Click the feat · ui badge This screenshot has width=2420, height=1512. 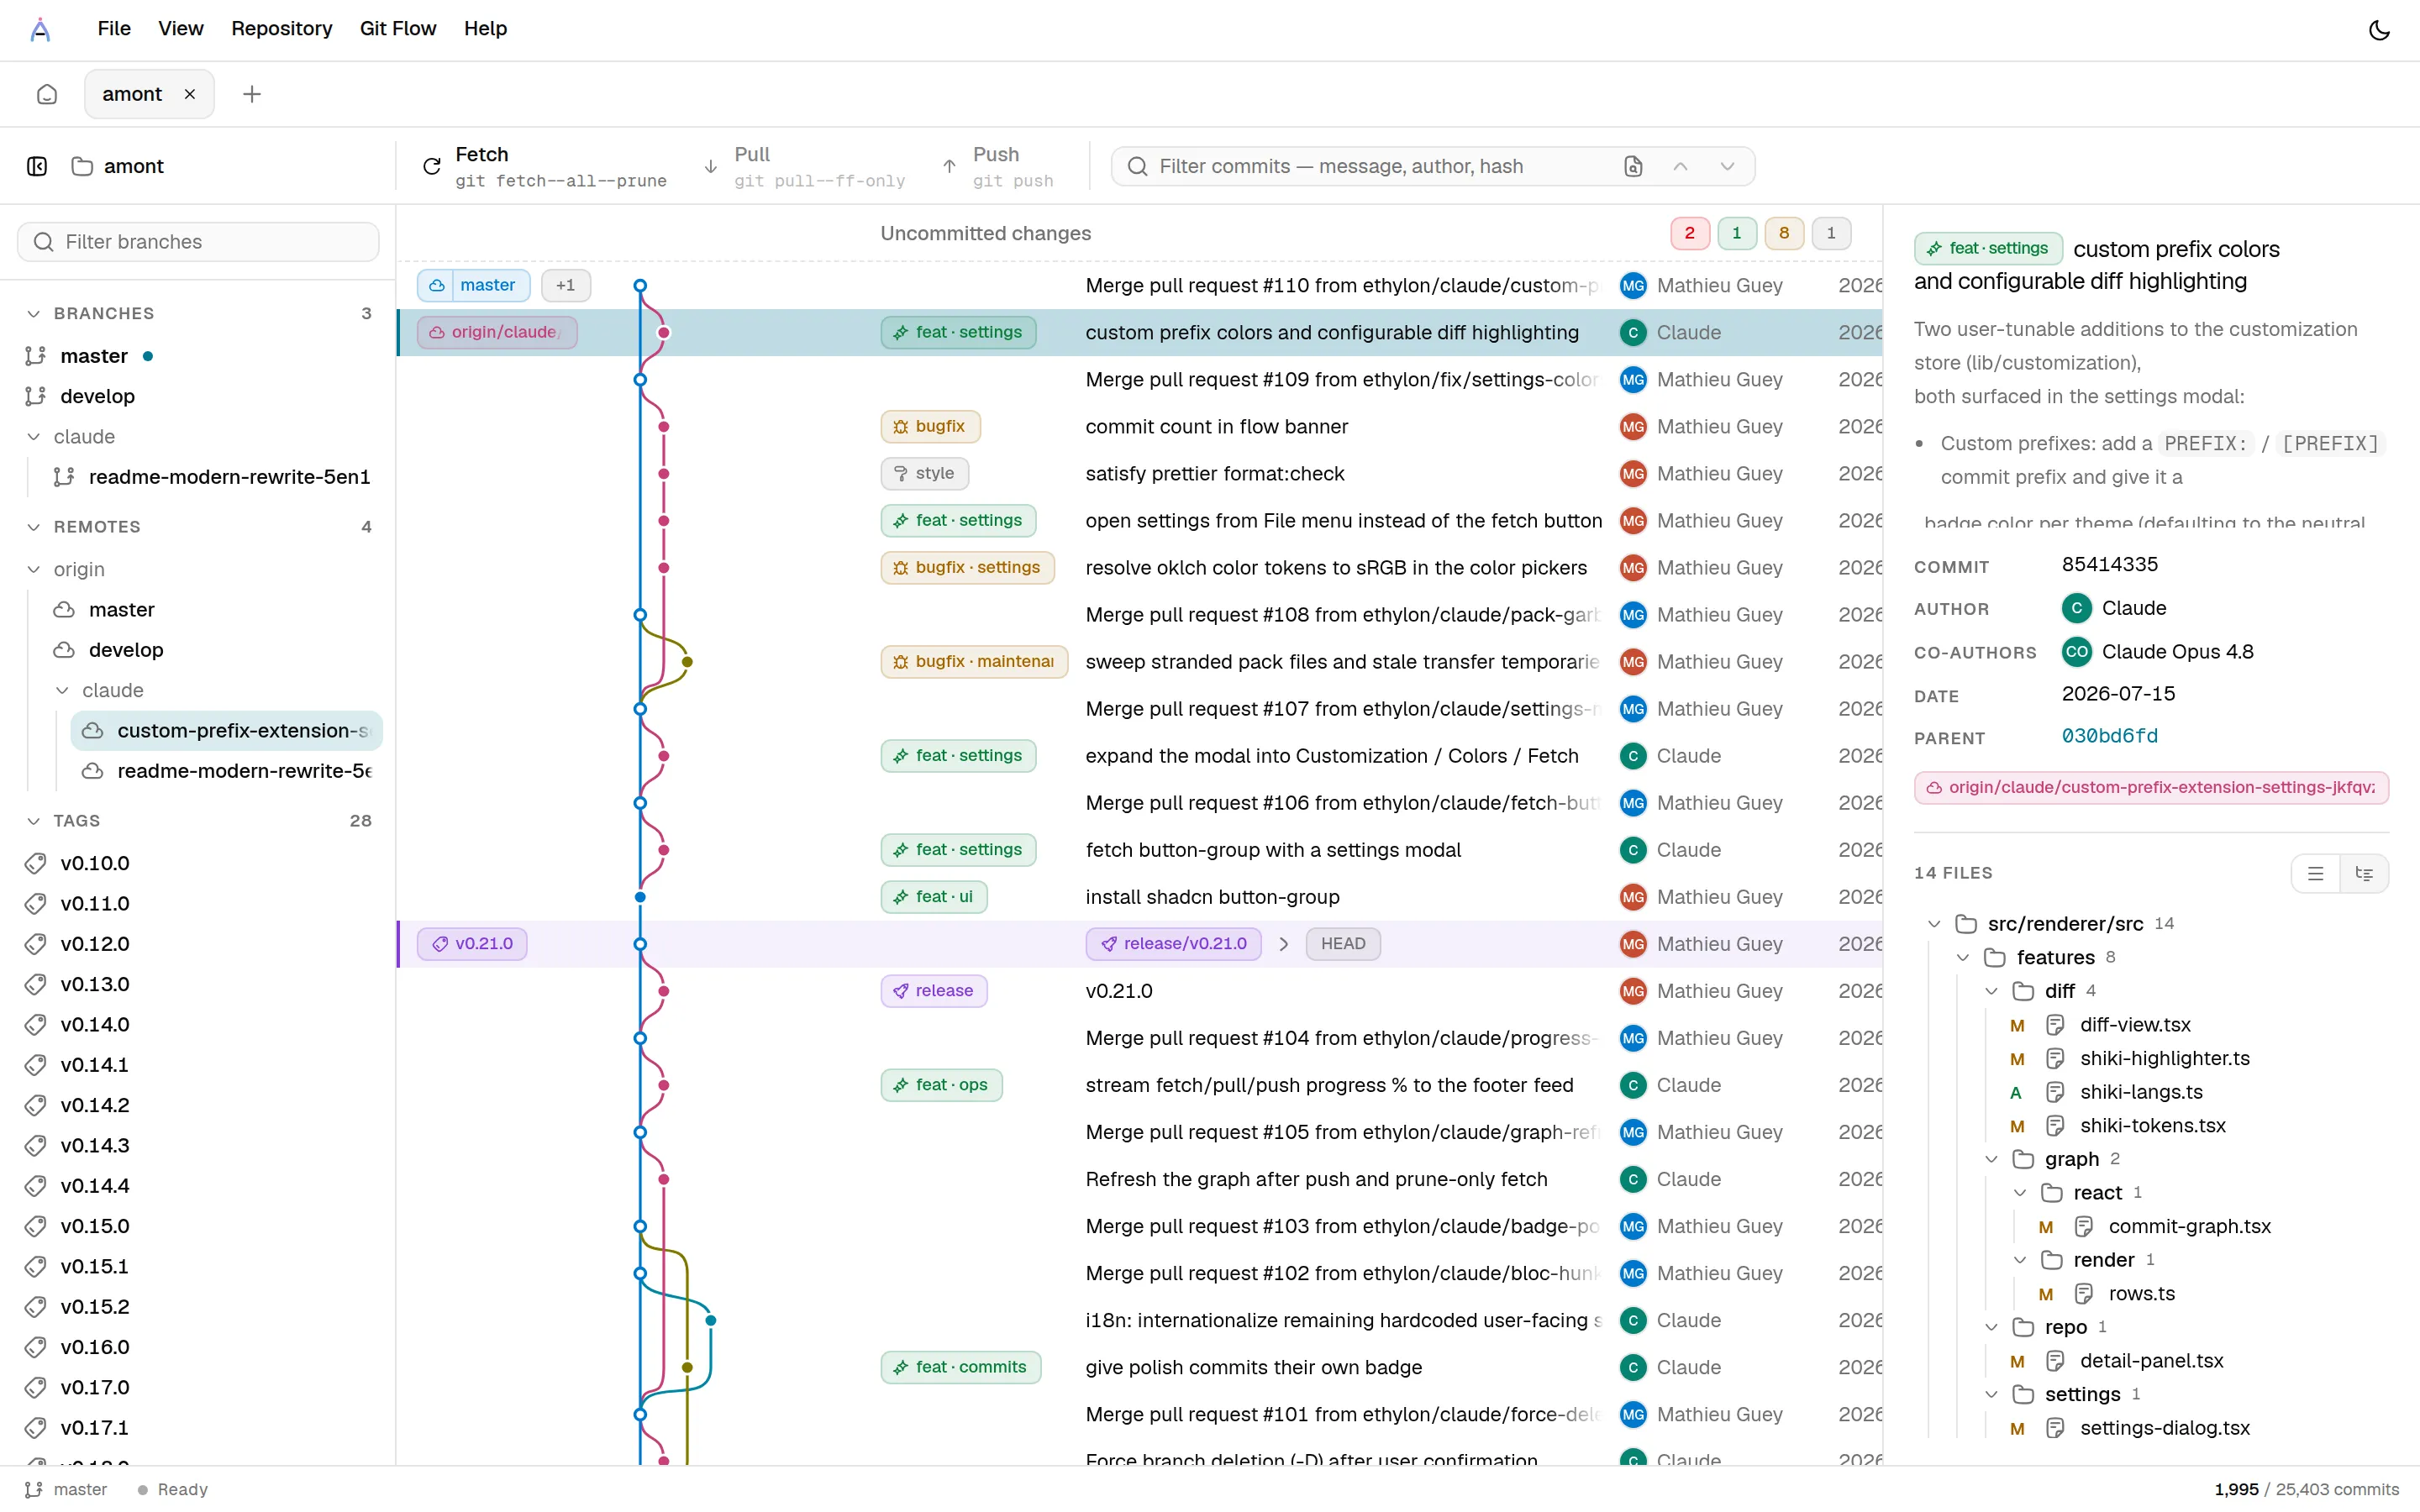(933, 897)
